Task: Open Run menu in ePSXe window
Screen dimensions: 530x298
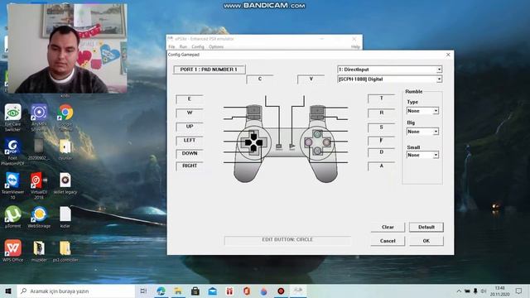Action: point(183,46)
